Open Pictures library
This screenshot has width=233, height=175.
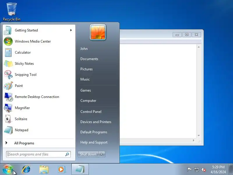pyautogui.click(x=87, y=69)
